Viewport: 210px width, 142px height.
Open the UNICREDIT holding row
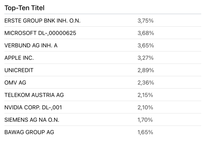(19, 70)
